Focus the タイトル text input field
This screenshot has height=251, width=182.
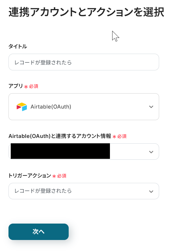point(84,62)
